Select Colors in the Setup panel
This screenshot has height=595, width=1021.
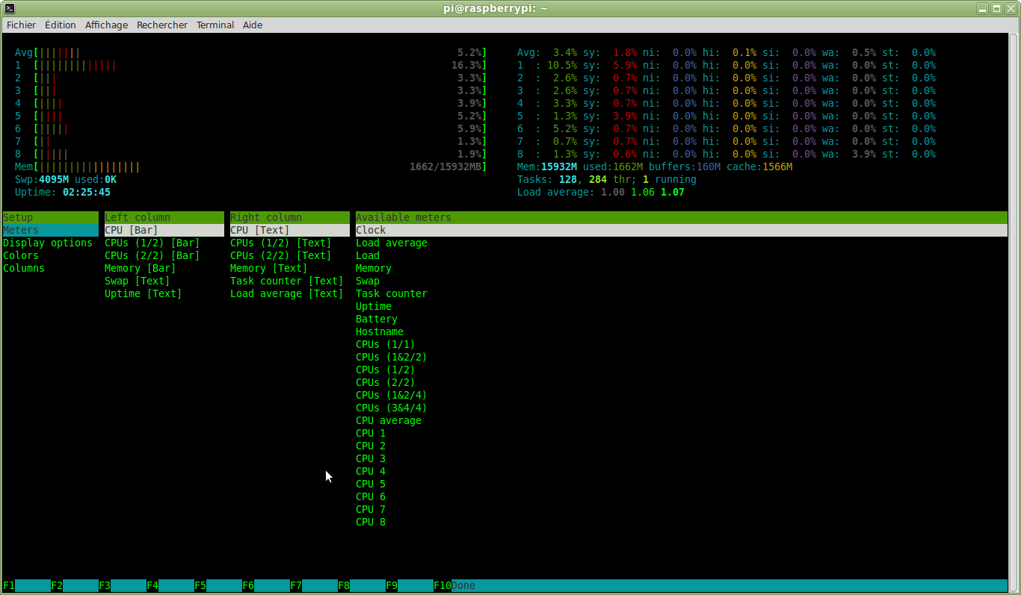pos(21,255)
